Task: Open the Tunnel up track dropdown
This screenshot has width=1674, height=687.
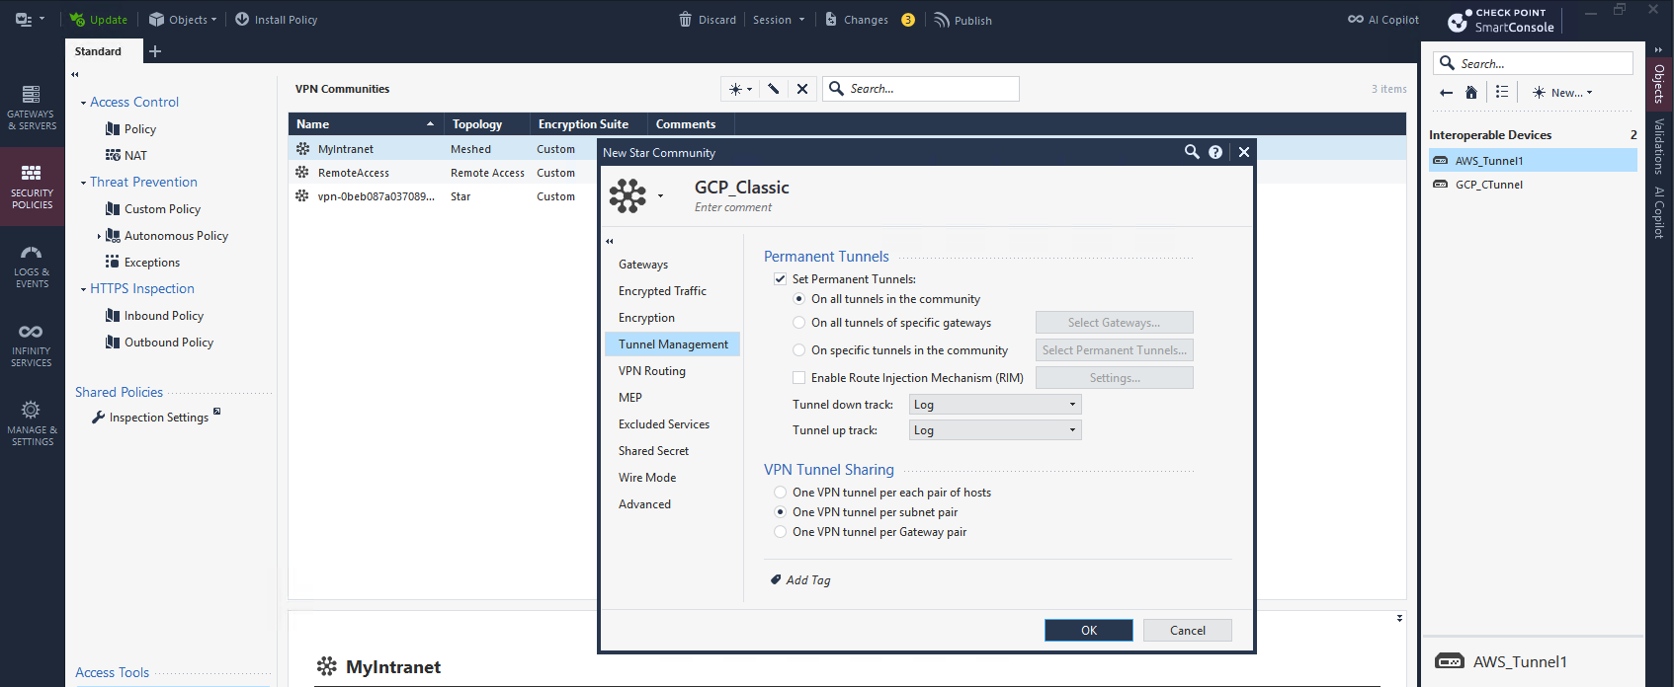Action: pos(994,430)
